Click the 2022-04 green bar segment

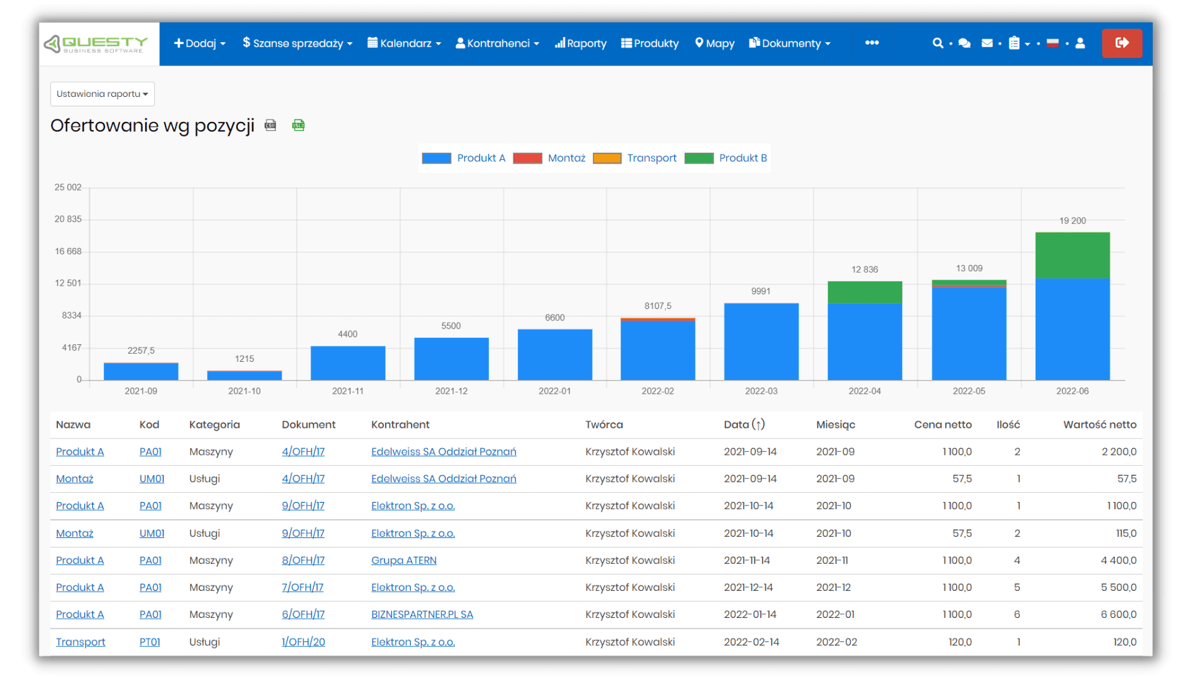coord(865,293)
